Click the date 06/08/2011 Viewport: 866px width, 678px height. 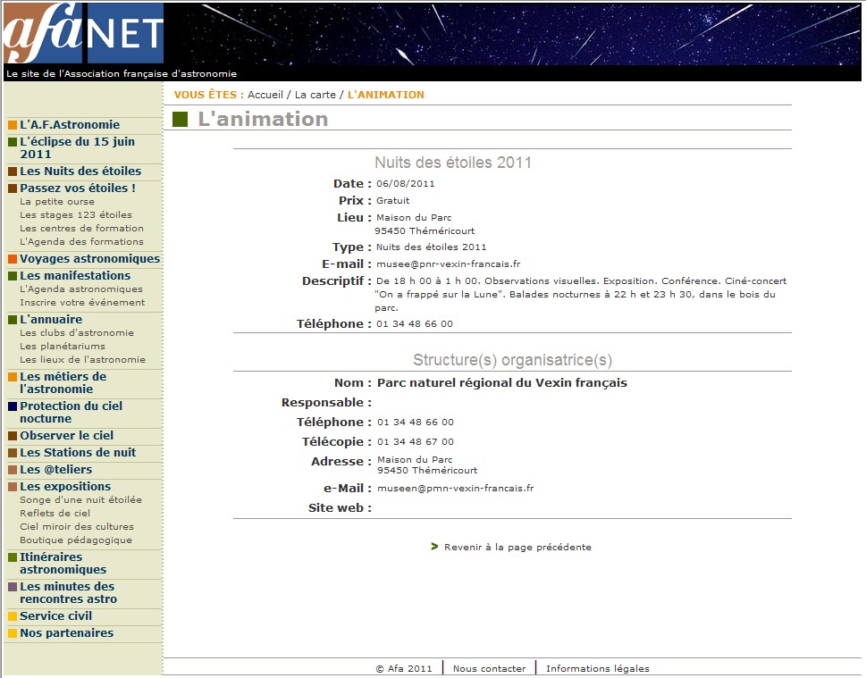pos(406,184)
